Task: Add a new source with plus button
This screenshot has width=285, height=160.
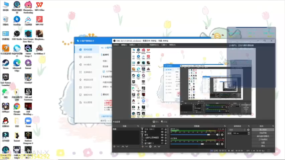Action: coord(142,146)
